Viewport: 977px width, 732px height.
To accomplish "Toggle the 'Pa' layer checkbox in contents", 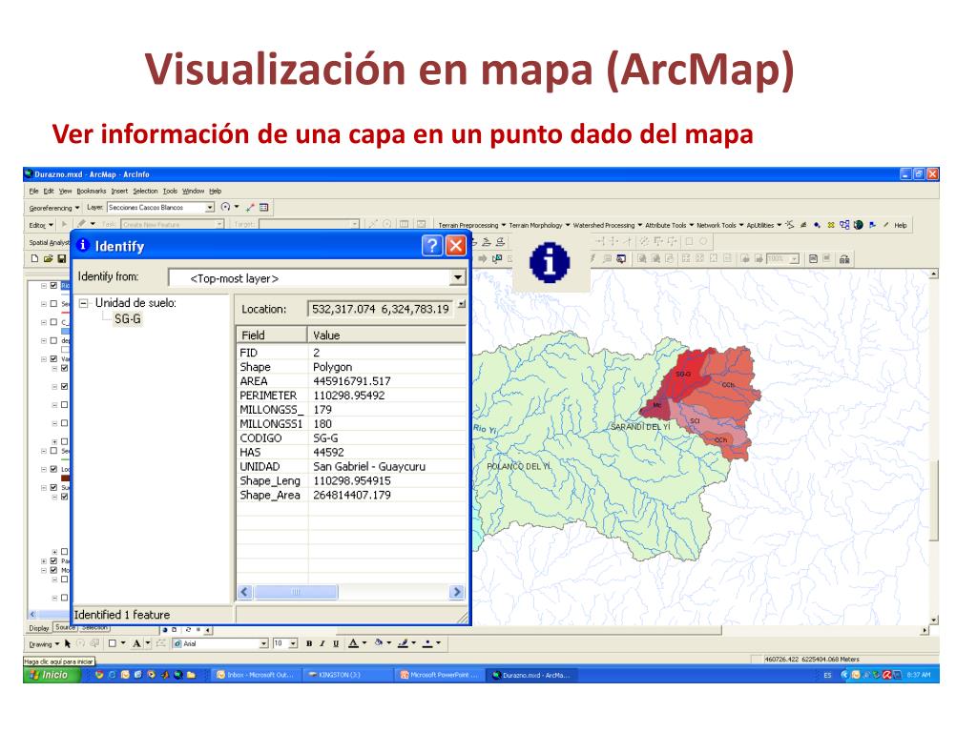I will pyautogui.click(x=53, y=560).
